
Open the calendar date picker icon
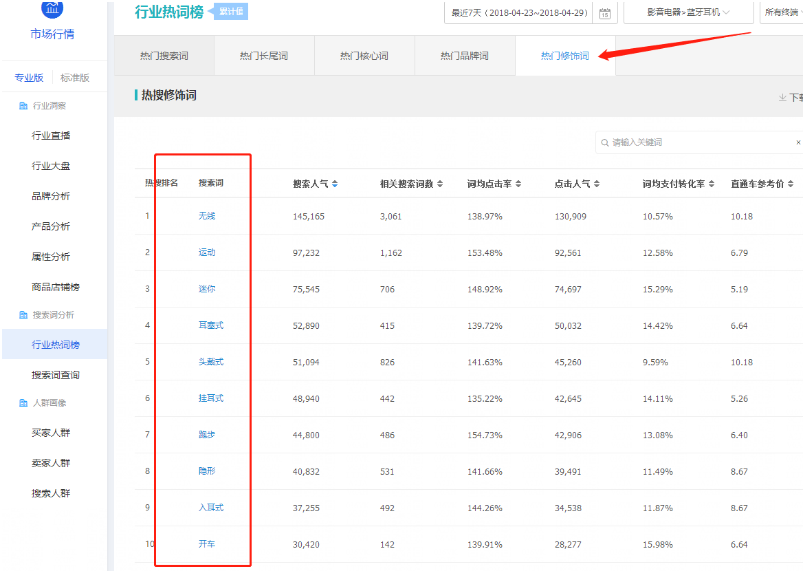tap(604, 13)
